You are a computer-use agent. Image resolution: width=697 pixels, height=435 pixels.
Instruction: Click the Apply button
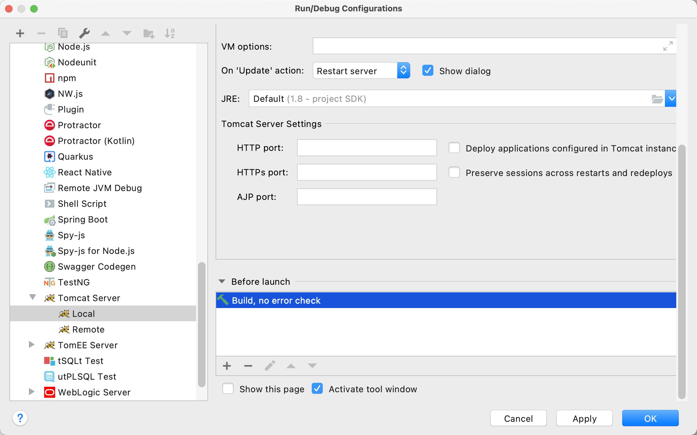click(x=584, y=418)
